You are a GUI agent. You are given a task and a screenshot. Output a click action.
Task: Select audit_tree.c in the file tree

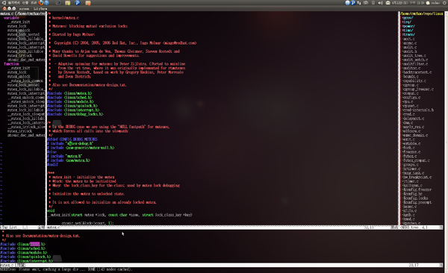[414, 56]
